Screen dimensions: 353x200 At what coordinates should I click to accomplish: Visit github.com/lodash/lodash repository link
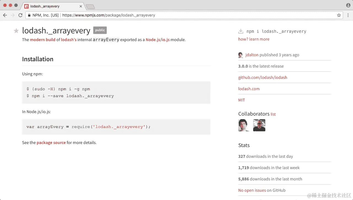pos(263,78)
